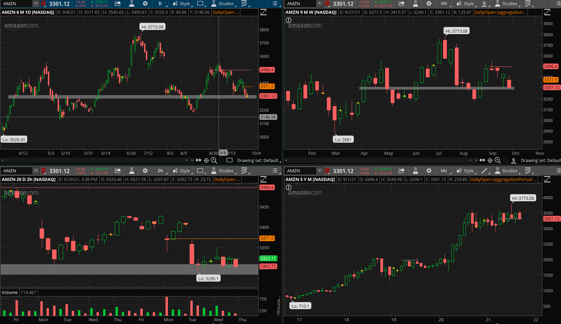Open settings gear on the weekly chart
This screenshot has width=561, height=324.
point(429,4)
